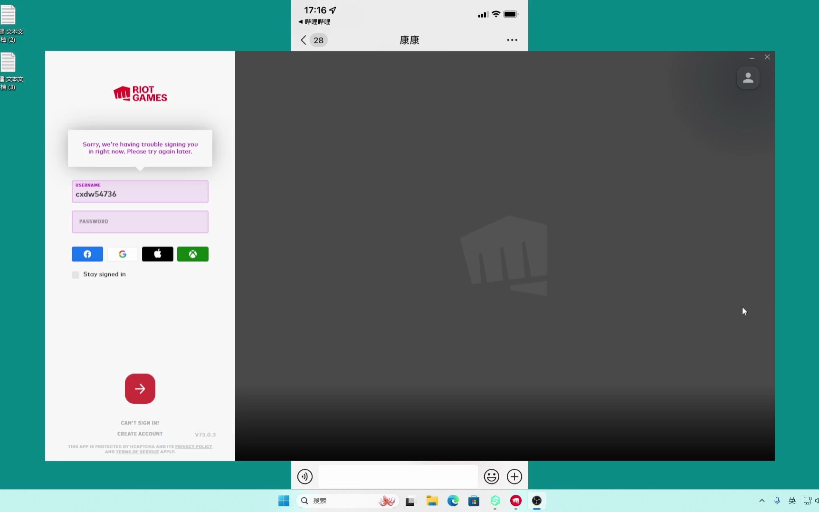Open the profile avatar icon in Riot client
The image size is (819, 512).
(x=748, y=78)
